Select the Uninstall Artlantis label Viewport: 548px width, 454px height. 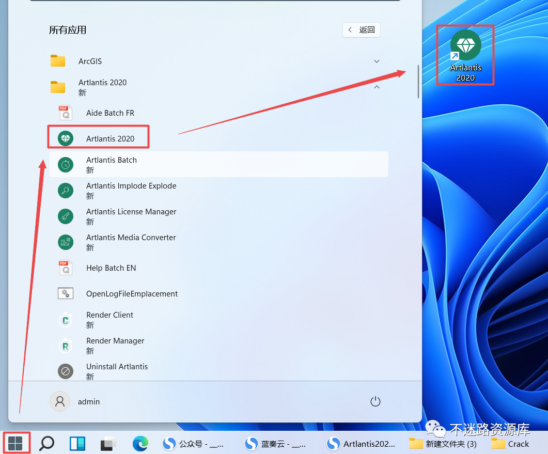pos(117,367)
